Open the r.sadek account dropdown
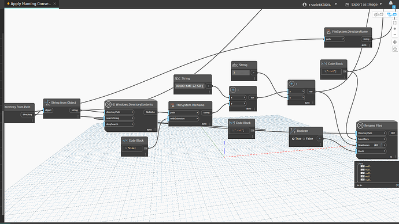 pyautogui.click(x=320, y=4)
